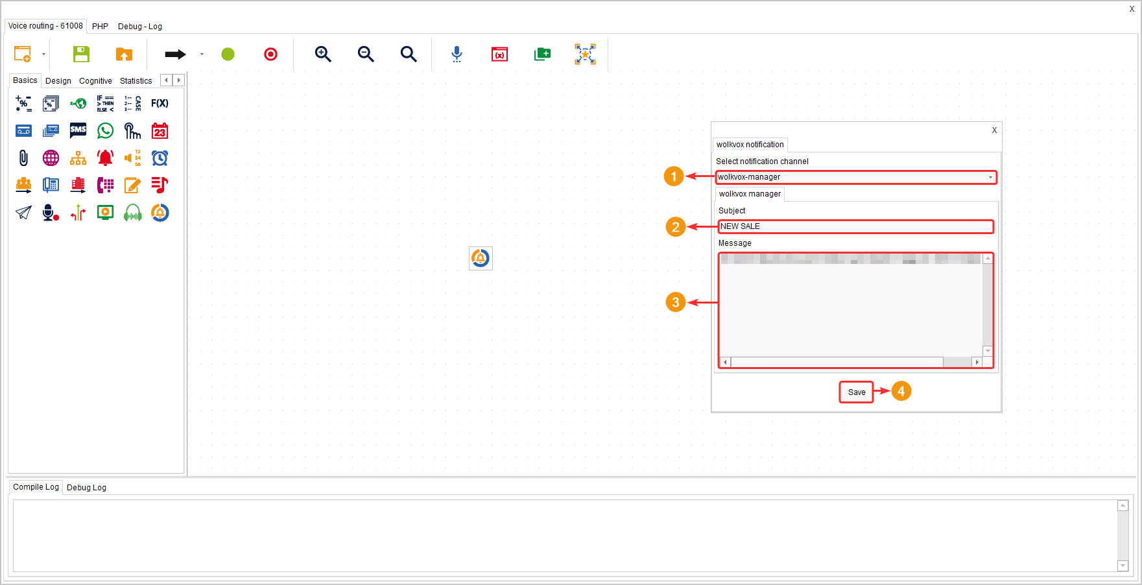Viewport: 1142px width, 585px height.
Task: Expand the arrow connector dropdown
Action: click(202, 54)
